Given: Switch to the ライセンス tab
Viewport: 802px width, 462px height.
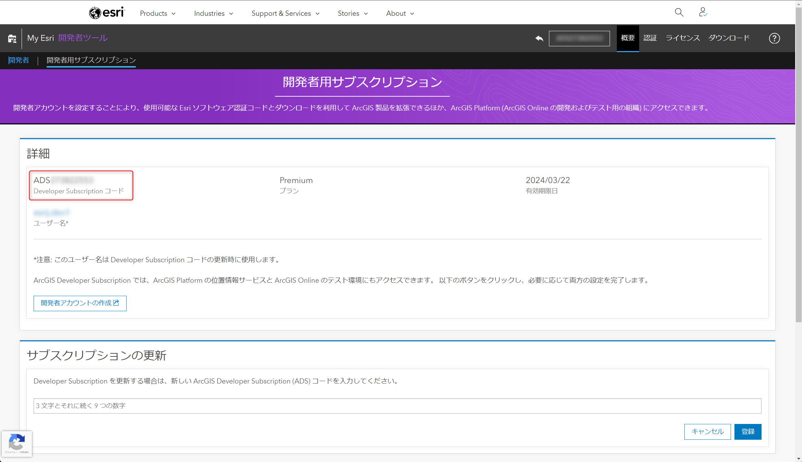Looking at the screenshot, I should (683, 38).
